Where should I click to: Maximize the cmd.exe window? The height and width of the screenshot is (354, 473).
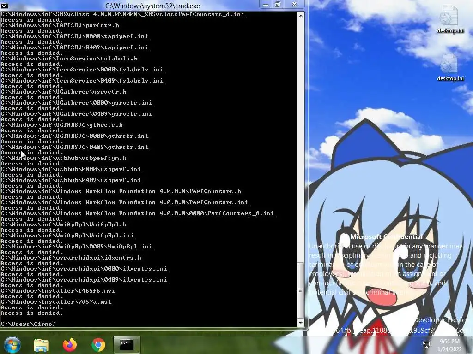coord(278,5)
